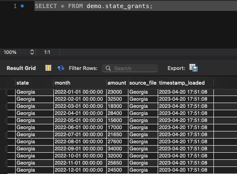237x174 pixels.
Task: Select month cell 2022-07-01 00:00:00
Action: 80,135
